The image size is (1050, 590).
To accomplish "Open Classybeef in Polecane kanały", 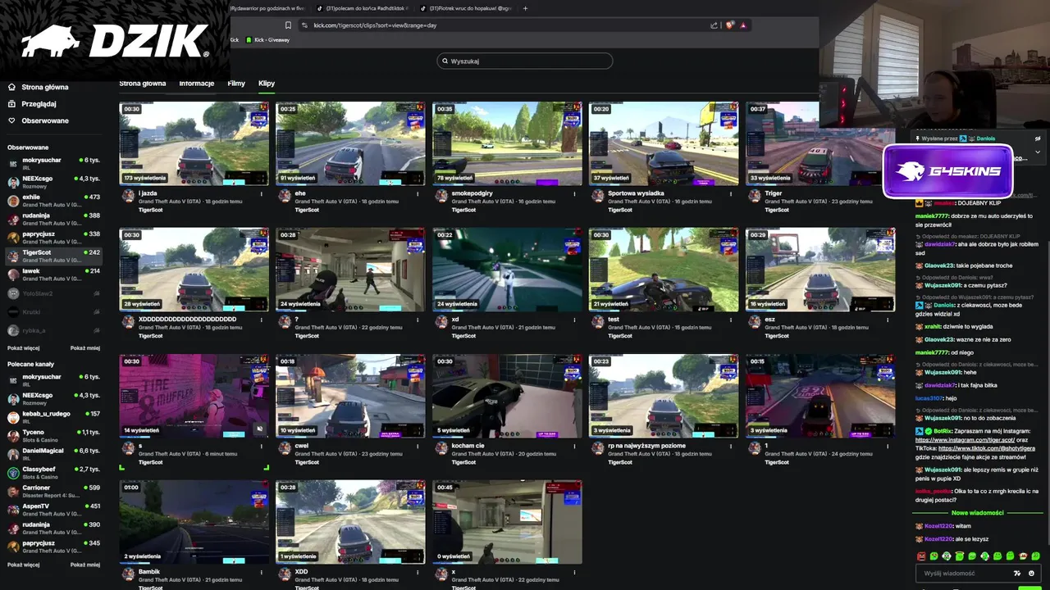I will [x=53, y=472].
